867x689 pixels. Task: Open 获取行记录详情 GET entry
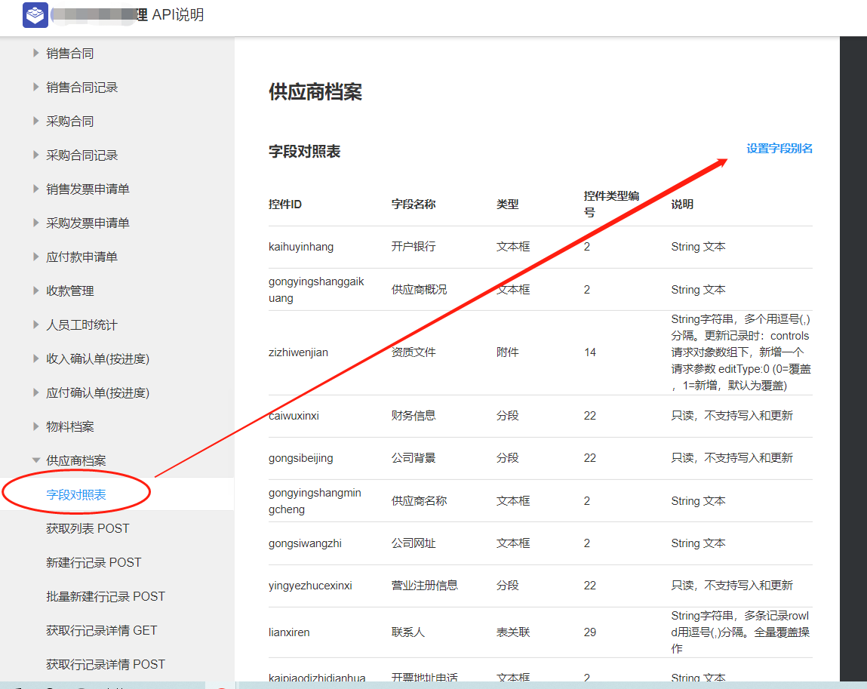pos(102,630)
